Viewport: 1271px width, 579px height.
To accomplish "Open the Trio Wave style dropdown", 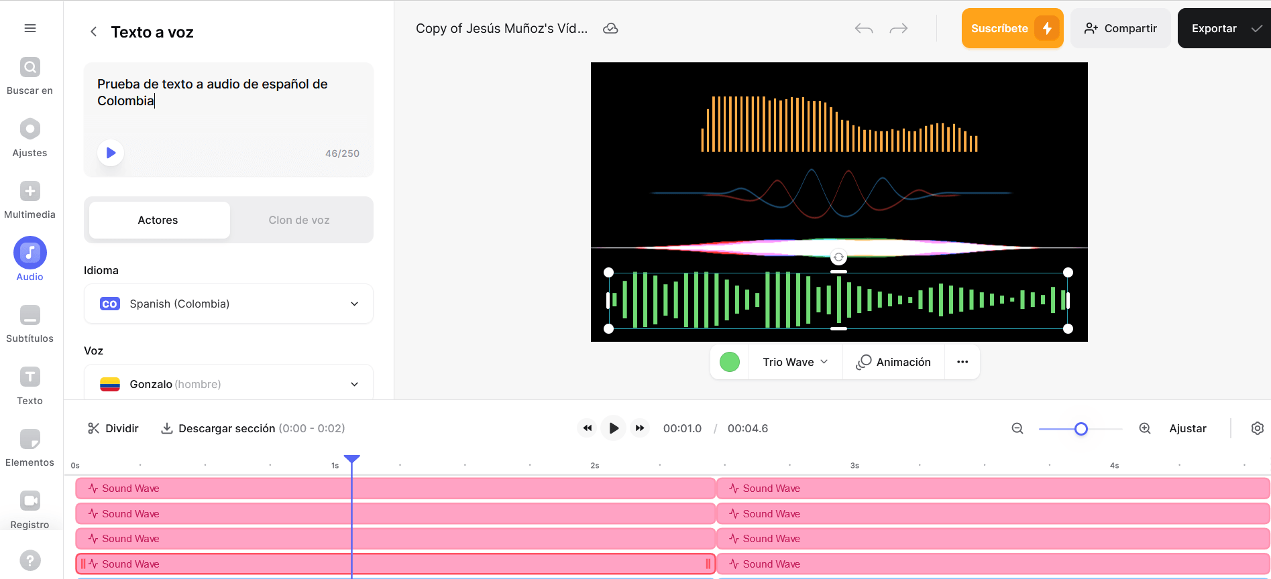I will 795,362.
